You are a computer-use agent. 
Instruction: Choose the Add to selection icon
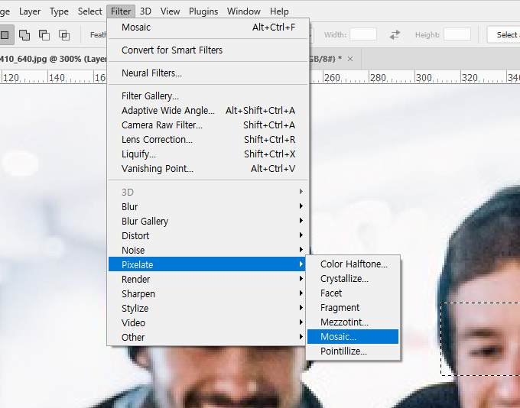pos(24,35)
